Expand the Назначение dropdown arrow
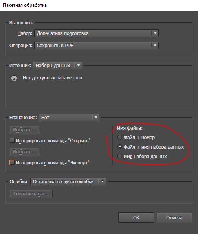The width and height of the screenshot is (198, 234). point(96,118)
